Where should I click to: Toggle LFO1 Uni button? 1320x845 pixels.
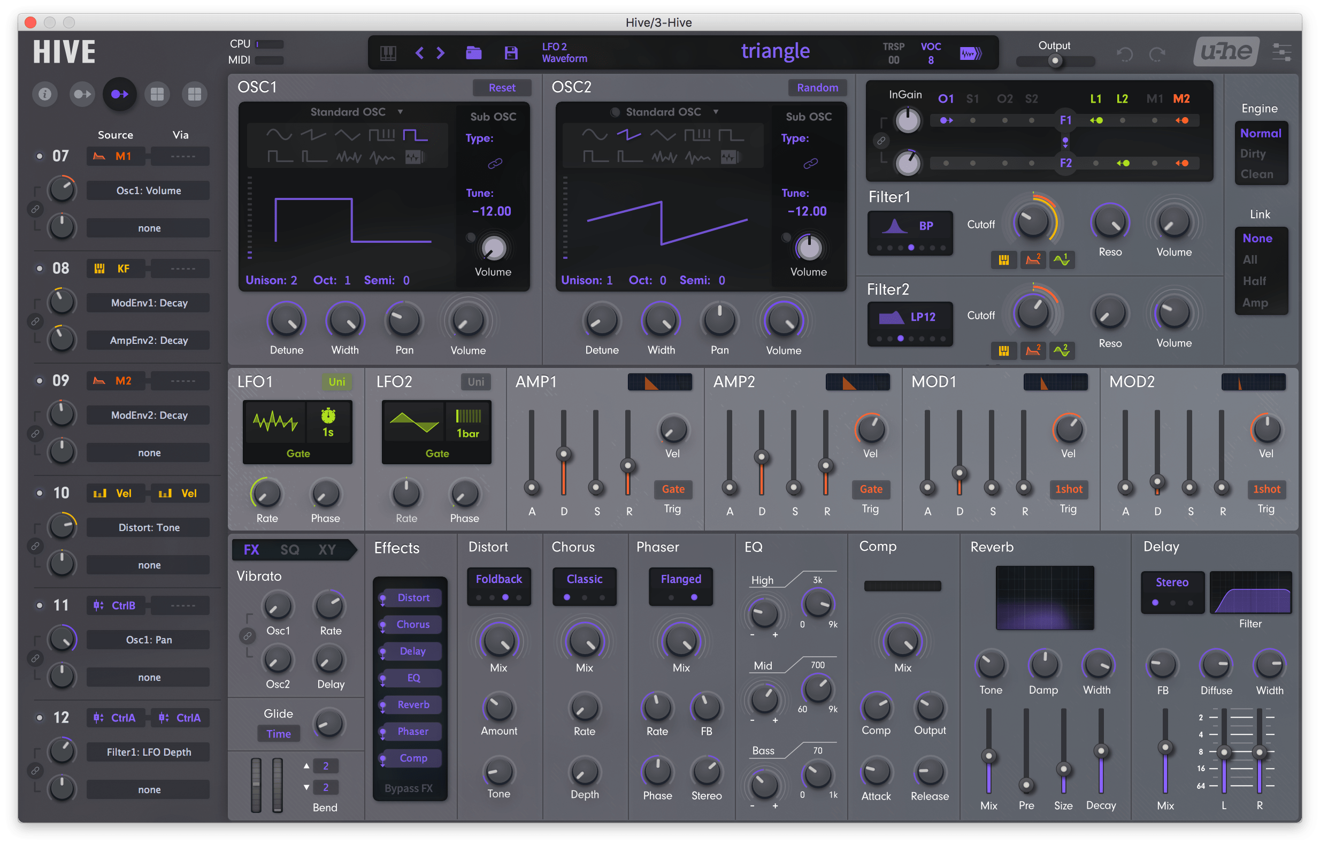click(x=337, y=382)
